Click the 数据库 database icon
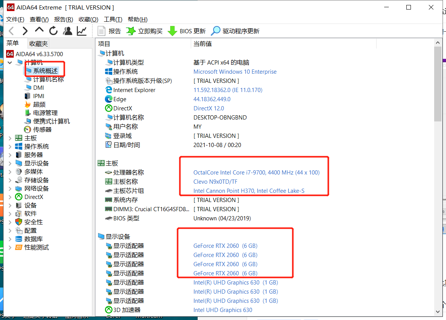 [19, 239]
